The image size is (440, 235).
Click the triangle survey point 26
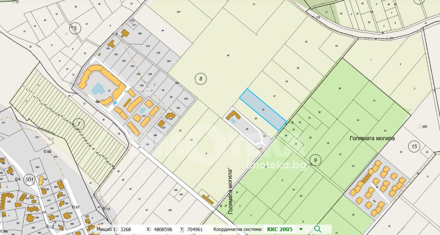point(423,126)
